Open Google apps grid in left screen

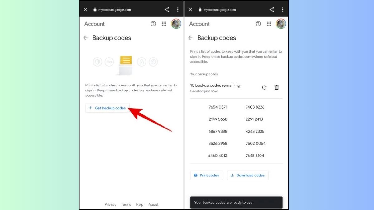[164, 24]
